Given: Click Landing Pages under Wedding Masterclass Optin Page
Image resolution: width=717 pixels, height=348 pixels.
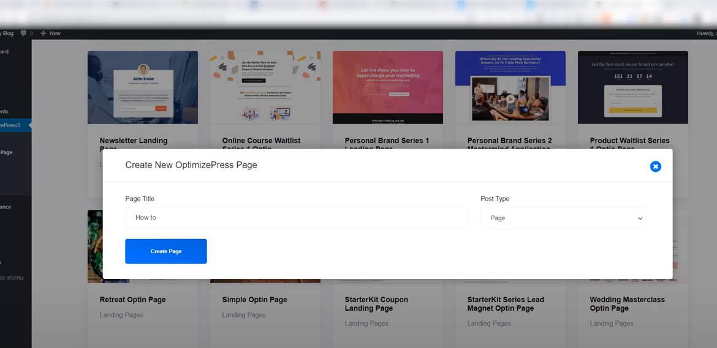Looking at the screenshot, I should pyautogui.click(x=612, y=324).
